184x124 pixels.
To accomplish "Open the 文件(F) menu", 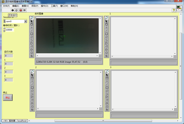I will (x=6, y=6).
